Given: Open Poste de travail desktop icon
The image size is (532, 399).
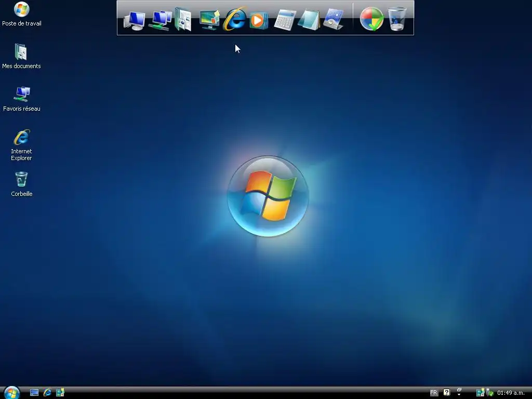Looking at the screenshot, I should coord(21,14).
